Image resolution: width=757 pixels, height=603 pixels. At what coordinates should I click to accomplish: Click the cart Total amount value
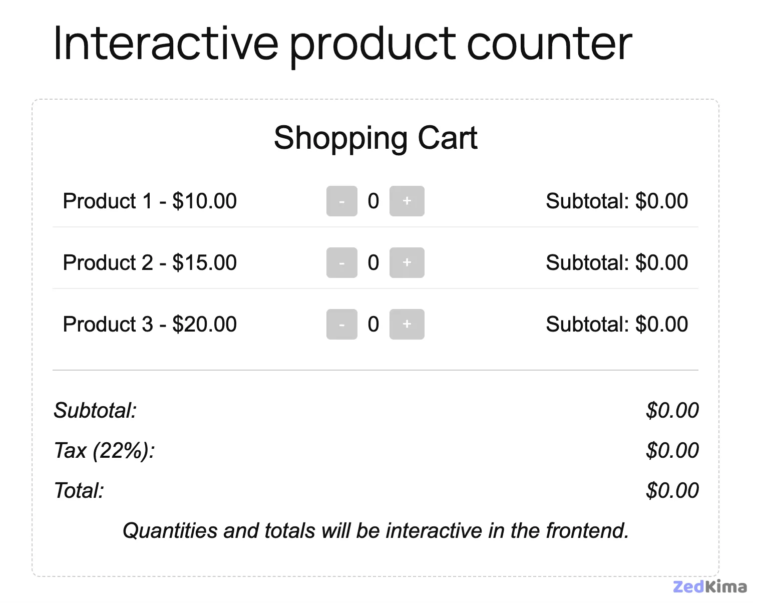(672, 490)
